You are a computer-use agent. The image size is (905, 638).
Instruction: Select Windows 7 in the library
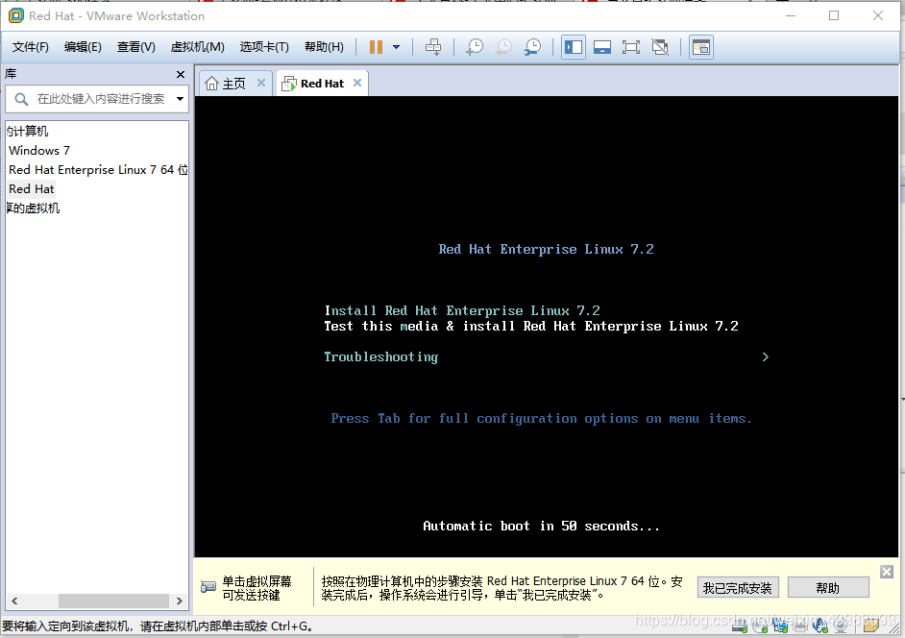click(39, 151)
